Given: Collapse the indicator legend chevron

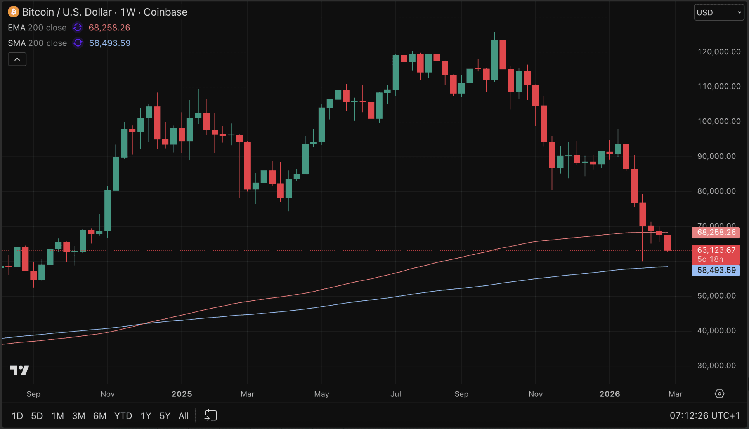Looking at the screenshot, I should [17, 59].
